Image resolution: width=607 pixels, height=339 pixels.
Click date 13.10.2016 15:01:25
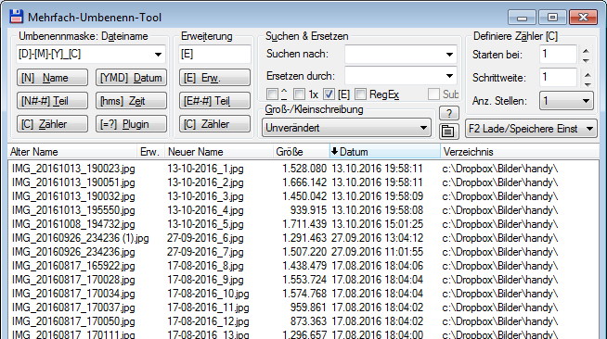tap(377, 224)
